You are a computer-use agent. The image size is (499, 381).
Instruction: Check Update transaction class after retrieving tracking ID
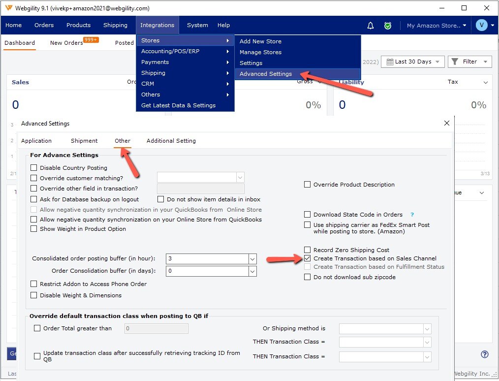click(x=37, y=356)
